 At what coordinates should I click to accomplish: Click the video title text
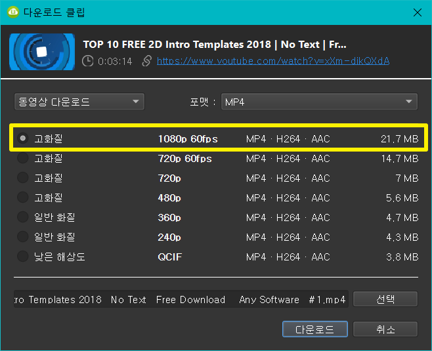coord(215,45)
